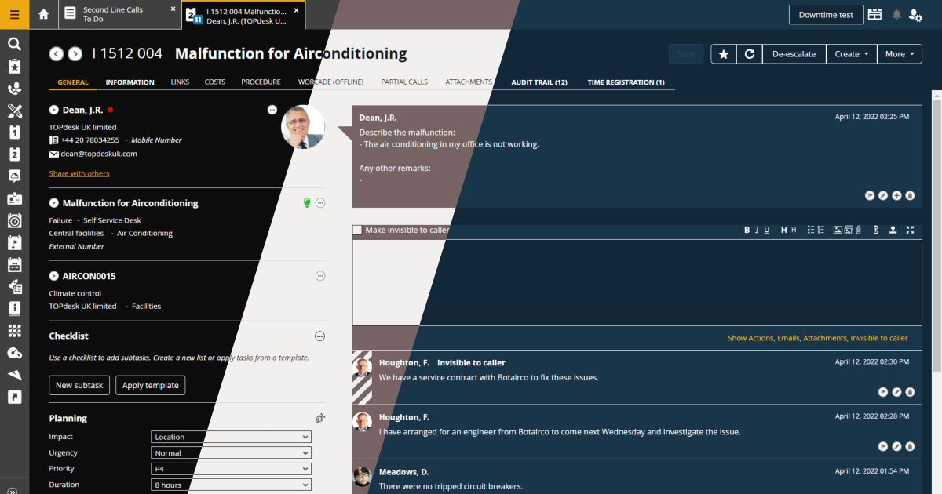Image resolution: width=942 pixels, height=494 pixels.
Task: Apply bold formatting in the editor
Action: (x=747, y=230)
